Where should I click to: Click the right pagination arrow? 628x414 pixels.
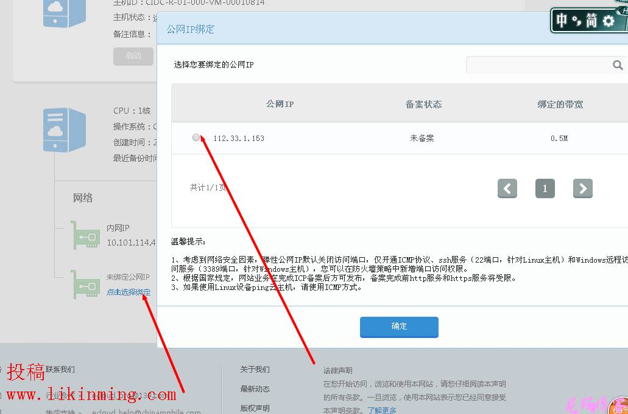tap(582, 188)
